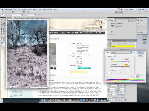Select the Horizontal Type tool
Viewport: 149px width, 111px height.
coord(4,36)
